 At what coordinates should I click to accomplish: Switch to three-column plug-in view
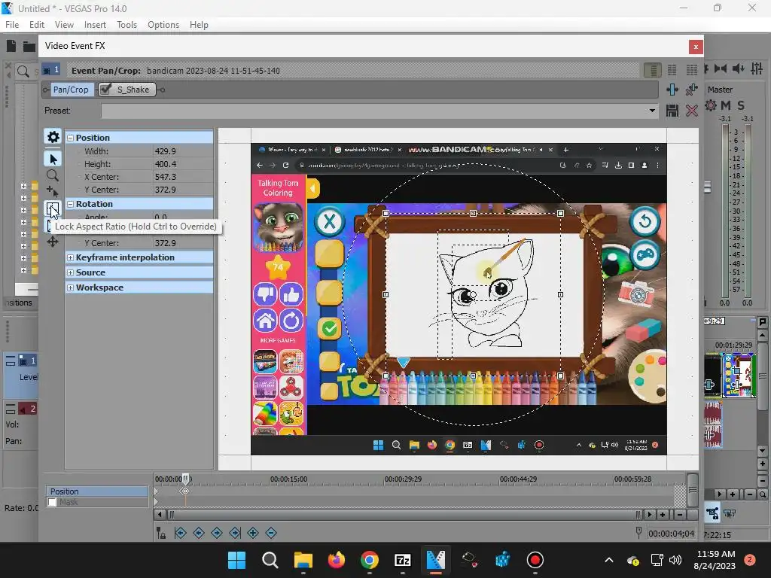pos(692,70)
